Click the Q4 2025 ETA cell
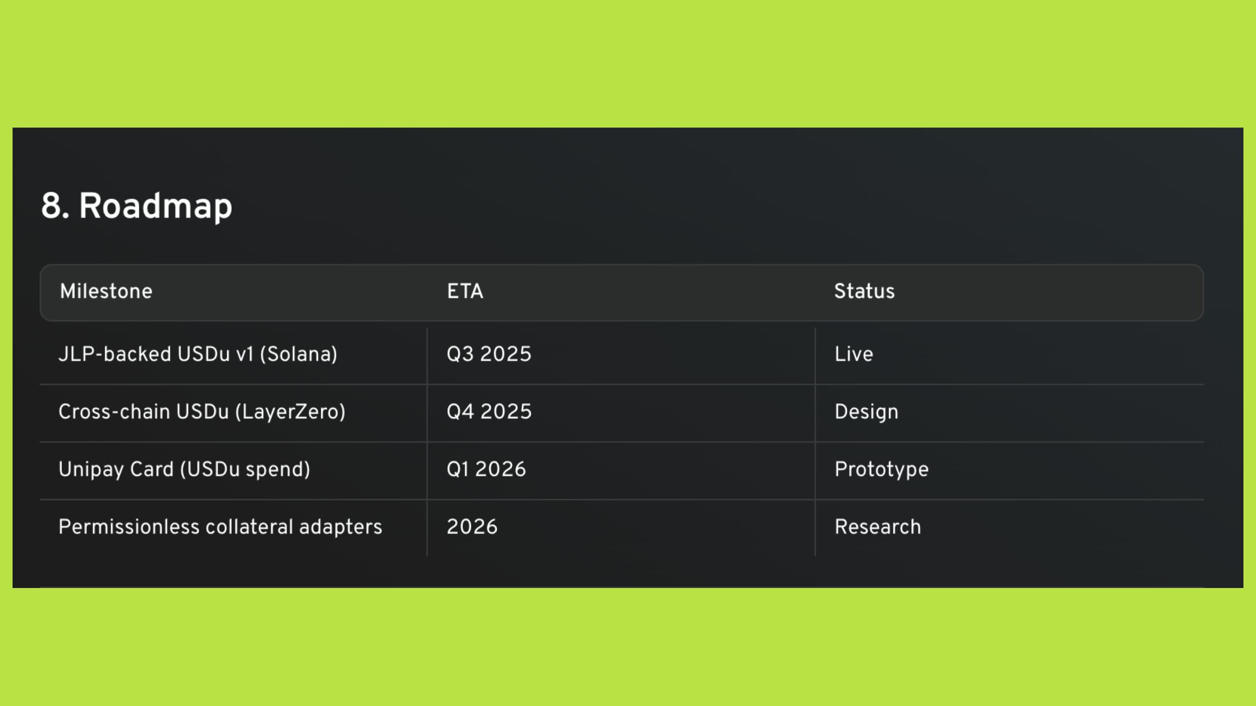Viewport: 1256px width, 706px height. (489, 412)
